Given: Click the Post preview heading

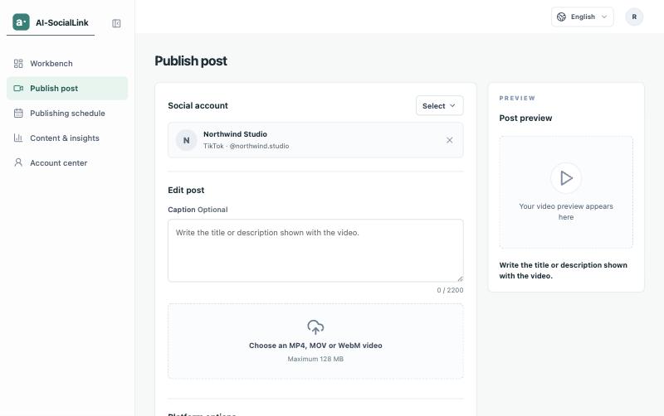Looking at the screenshot, I should tap(525, 118).
